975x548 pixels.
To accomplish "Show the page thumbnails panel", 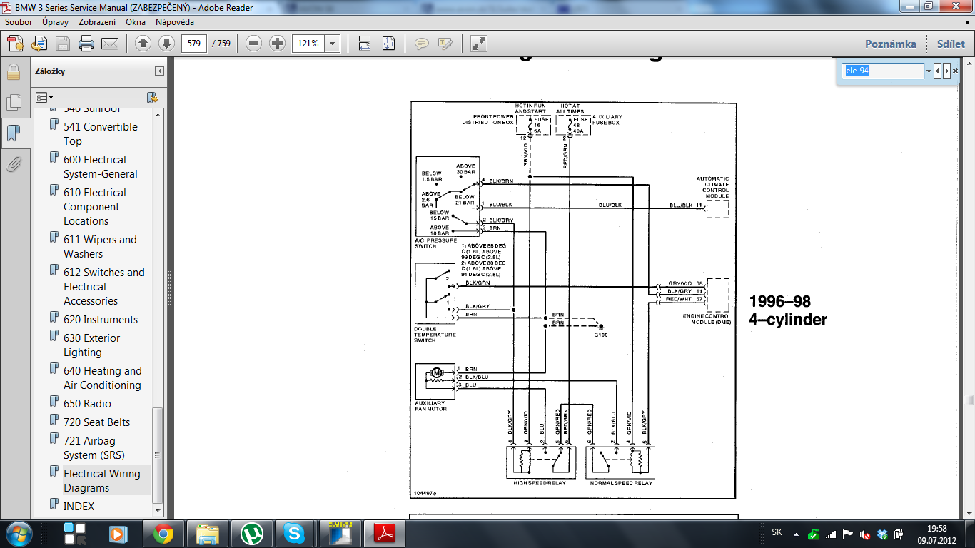I will [x=13, y=103].
